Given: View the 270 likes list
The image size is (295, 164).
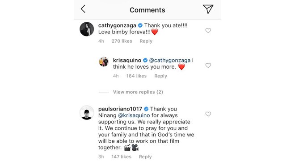Looking at the screenshot, I should [x=122, y=41].
